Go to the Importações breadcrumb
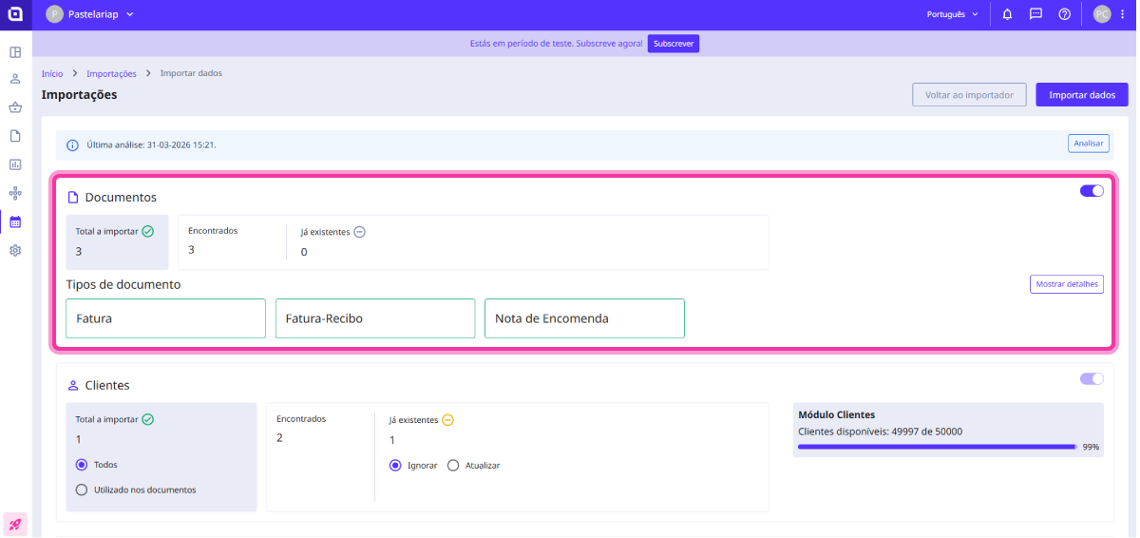The image size is (1140, 538). (x=111, y=73)
